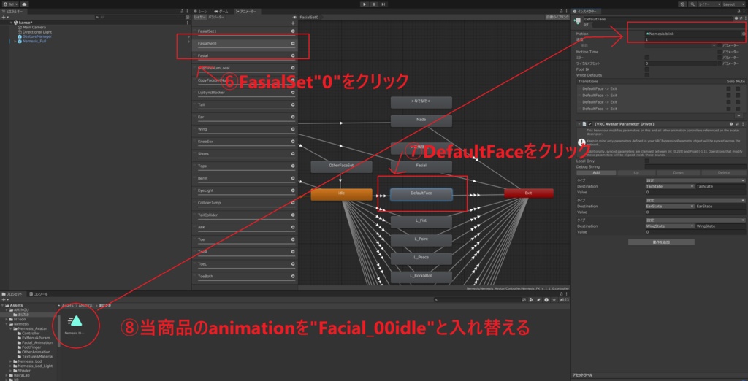This screenshot has height=381, width=748.
Task: Open gear settings for FasialSet1 layer
Action: pos(293,31)
